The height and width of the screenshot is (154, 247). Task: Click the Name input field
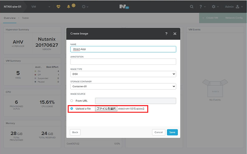(123, 49)
